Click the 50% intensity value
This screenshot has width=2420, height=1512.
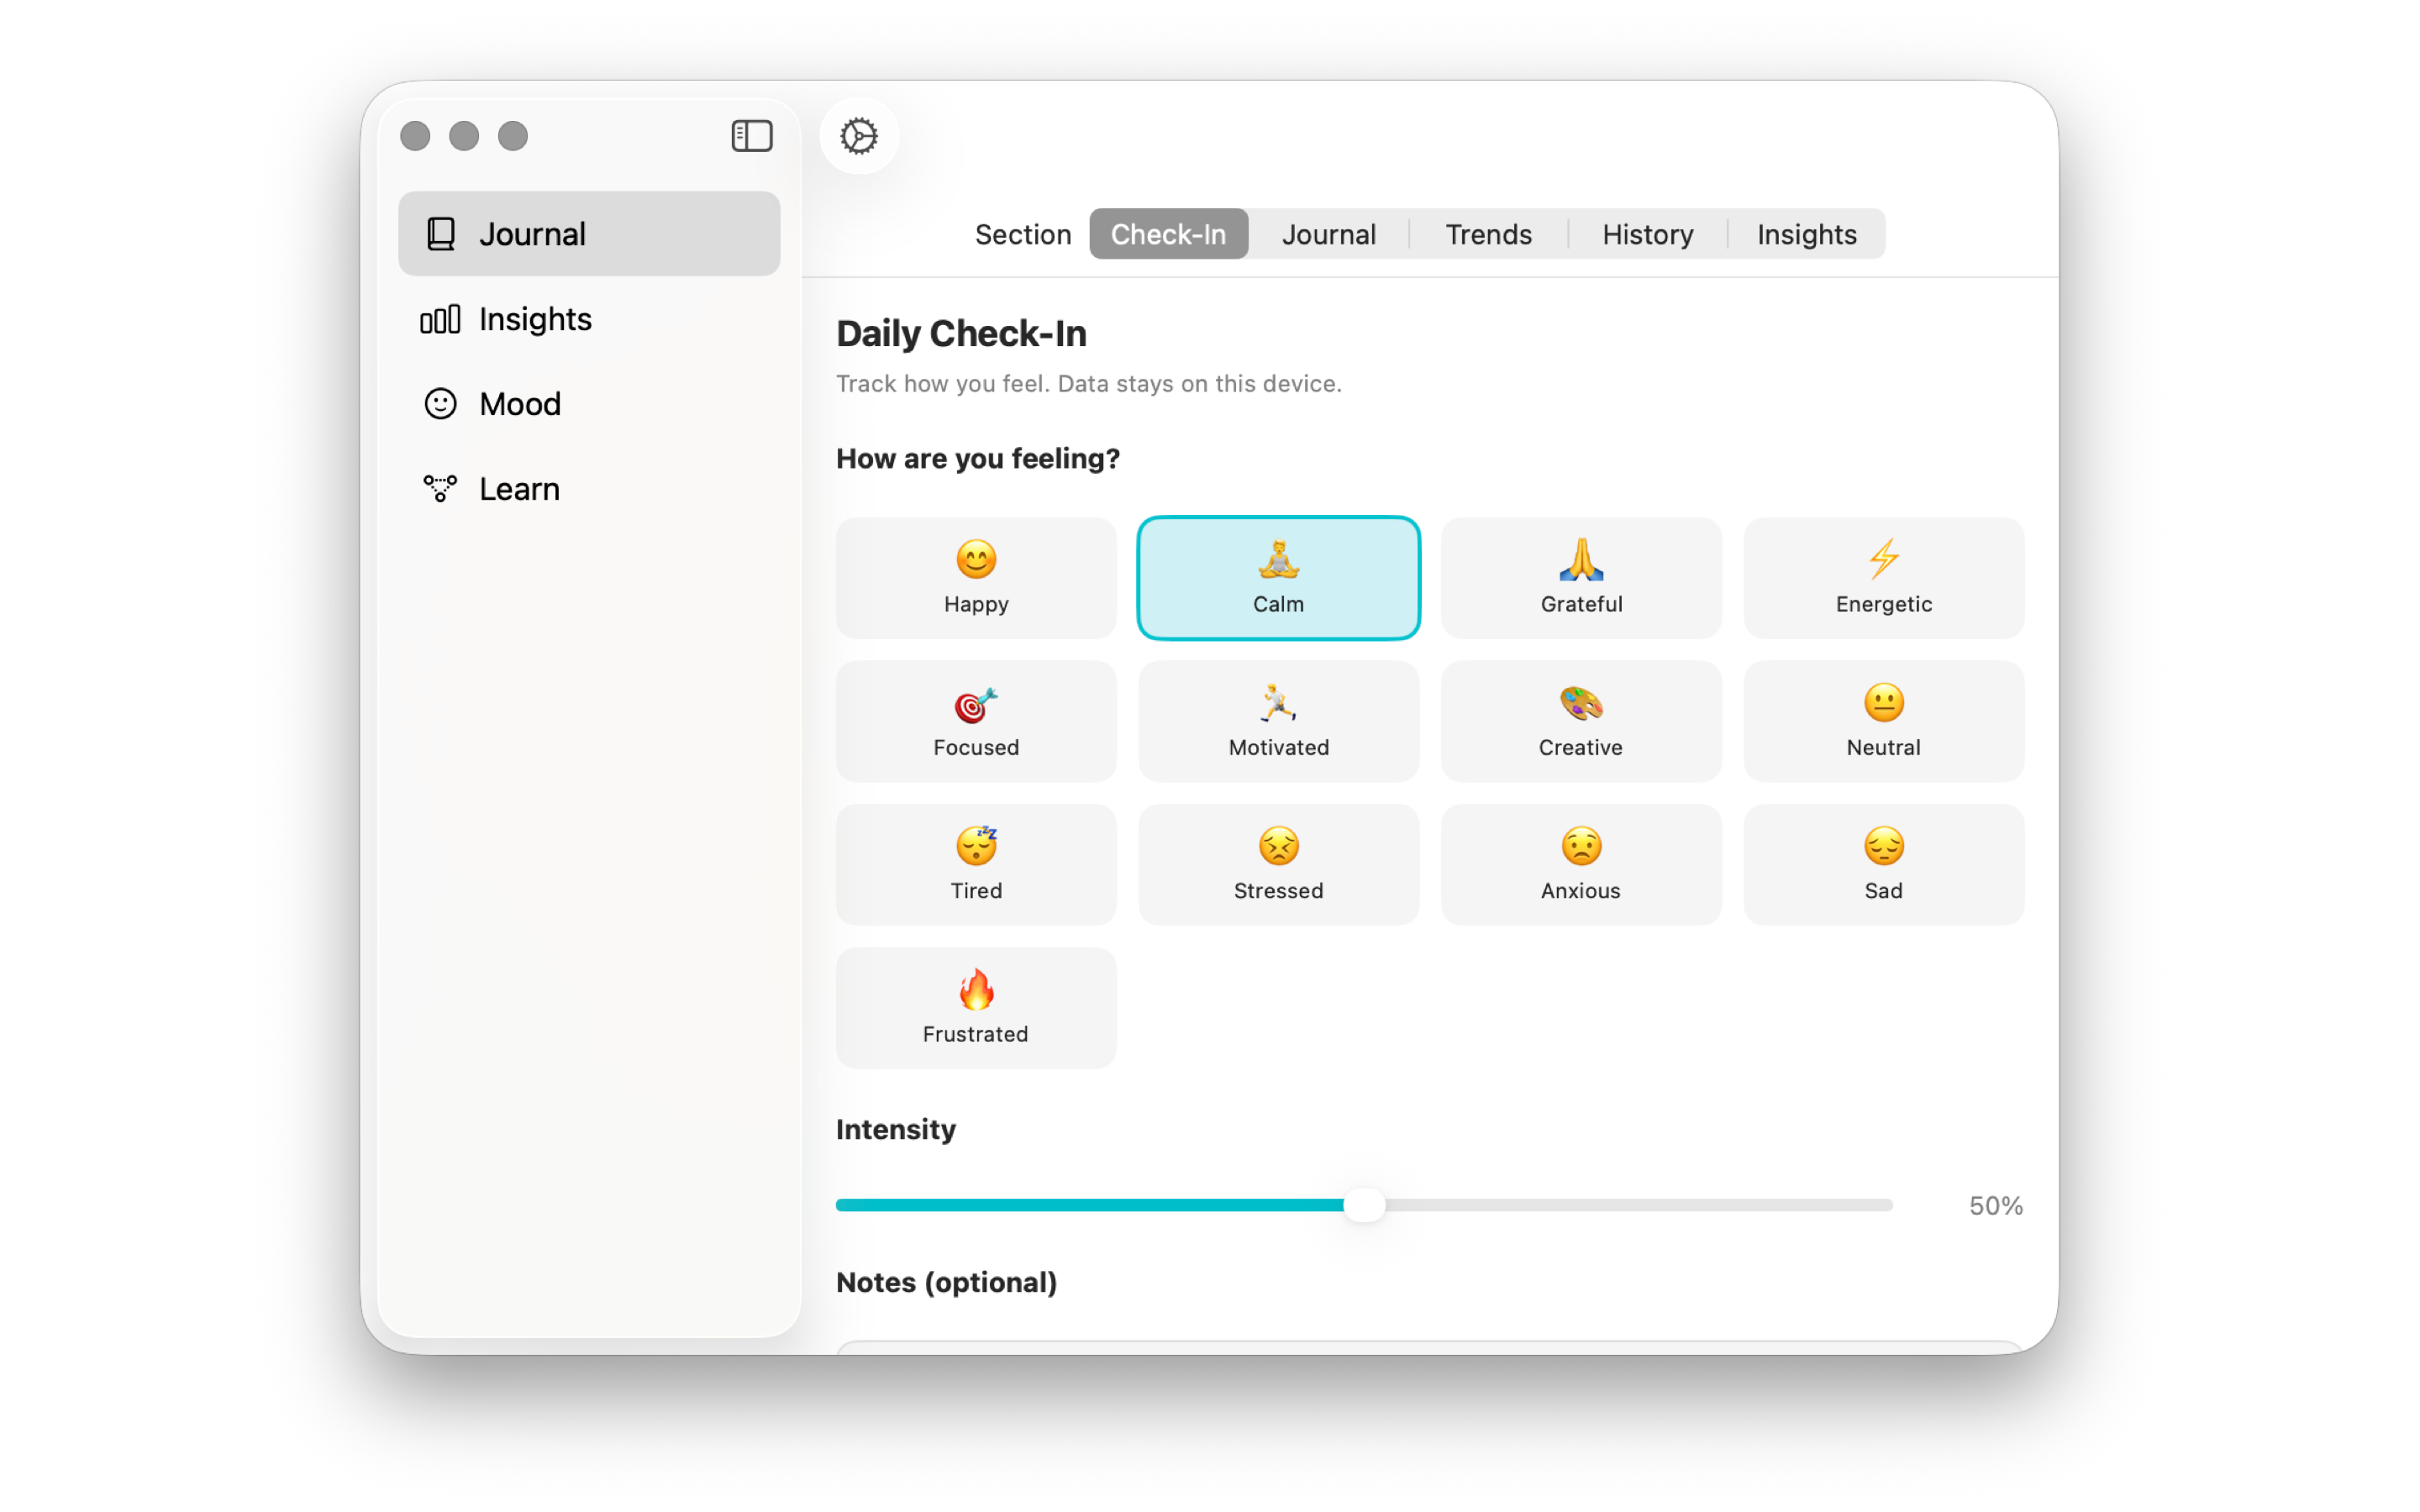point(1995,1206)
